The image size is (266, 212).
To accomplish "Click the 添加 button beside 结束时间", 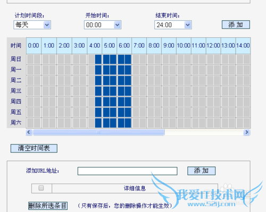I will coord(236,24).
